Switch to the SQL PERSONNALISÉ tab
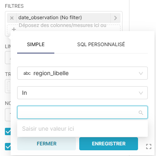This screenshot has width=156, height=156. point(101,45)
